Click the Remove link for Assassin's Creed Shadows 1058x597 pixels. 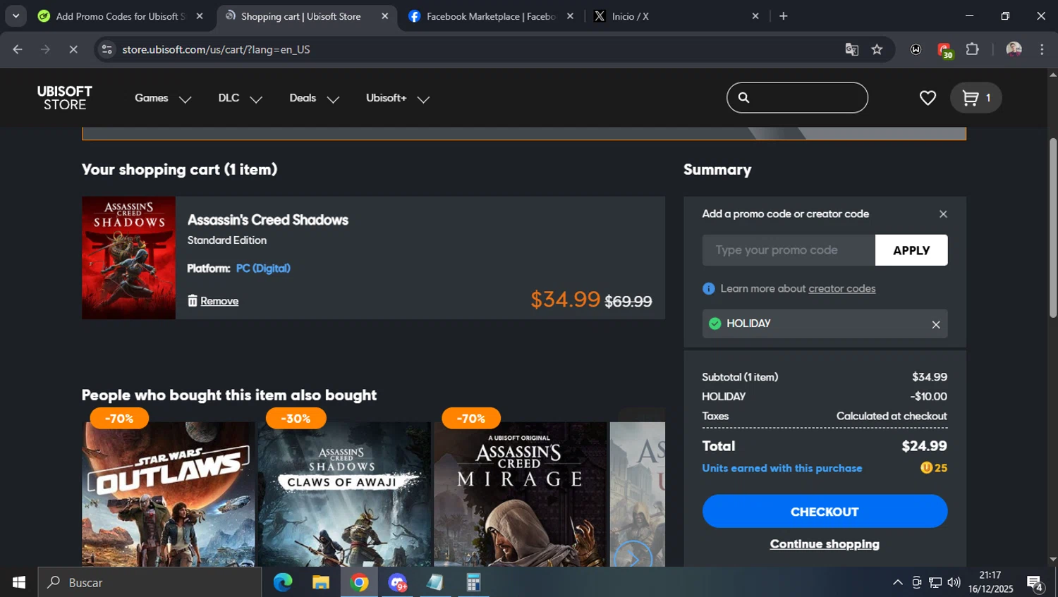[219, 301]
